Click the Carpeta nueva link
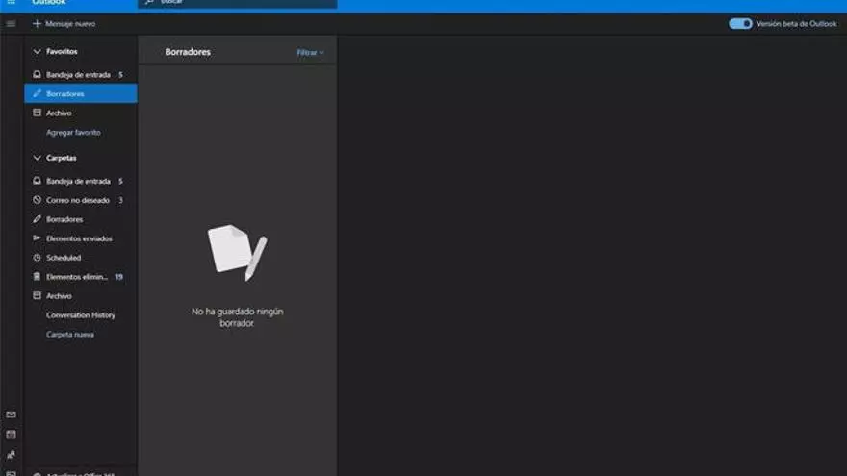This screenshot has width=847, height=476. pos(70,335)
